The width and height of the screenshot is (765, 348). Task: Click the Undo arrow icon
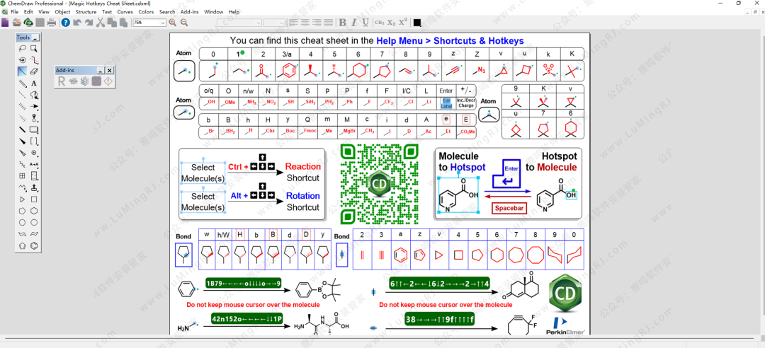coord(77,23)
